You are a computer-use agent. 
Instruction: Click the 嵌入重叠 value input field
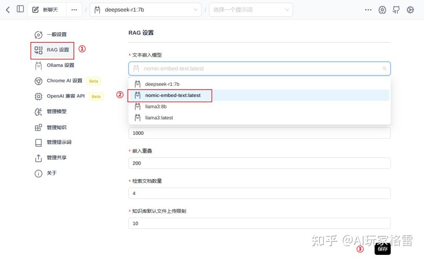259,163
